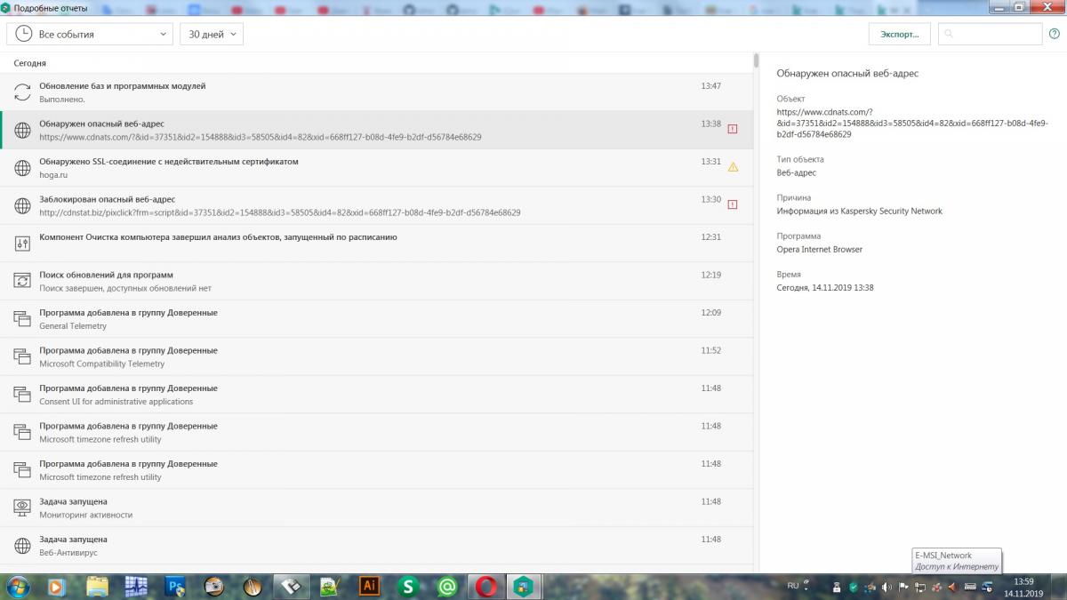The image size is (1067, 600).
Task: Click the window icon on 'Consent UI' row
Action: pyautogui.click(x=22, y=394)
